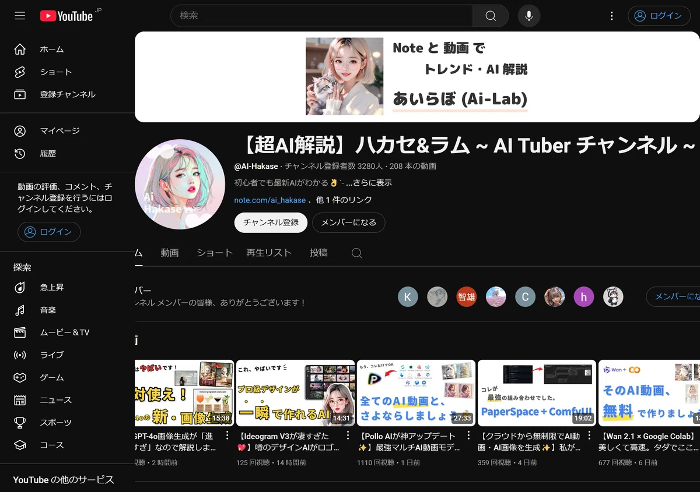Open the note.com/ai_hakase link
Screen dimensions: 700x492
tap(270, 200)
